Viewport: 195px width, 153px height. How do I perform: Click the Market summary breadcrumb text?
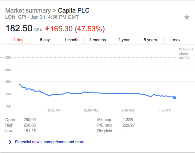pyautogui.click(x=28, y=11)
